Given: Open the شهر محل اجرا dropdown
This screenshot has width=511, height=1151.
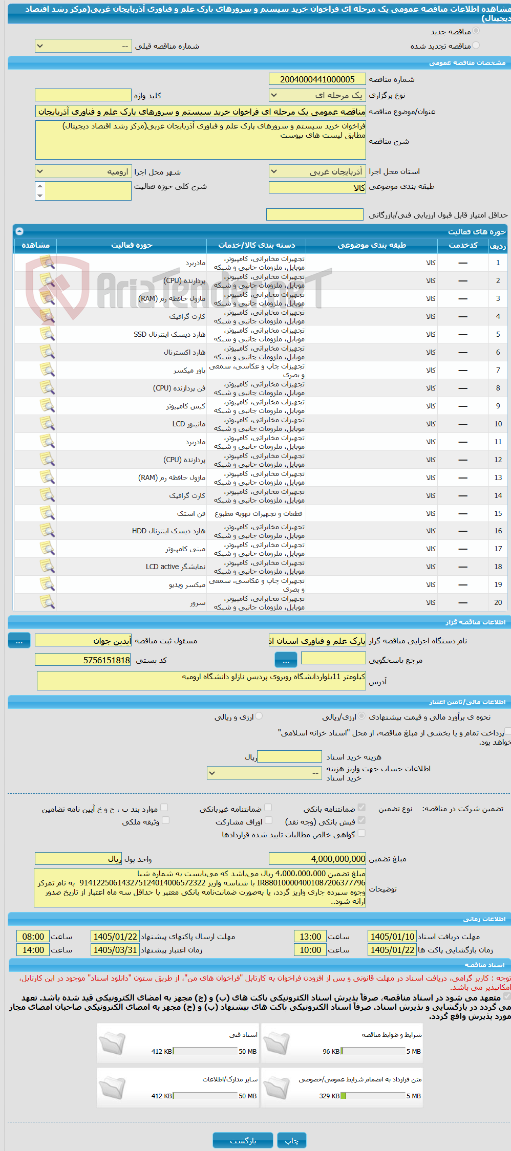Looking at the screenshot, I should (x=83, y=171).
